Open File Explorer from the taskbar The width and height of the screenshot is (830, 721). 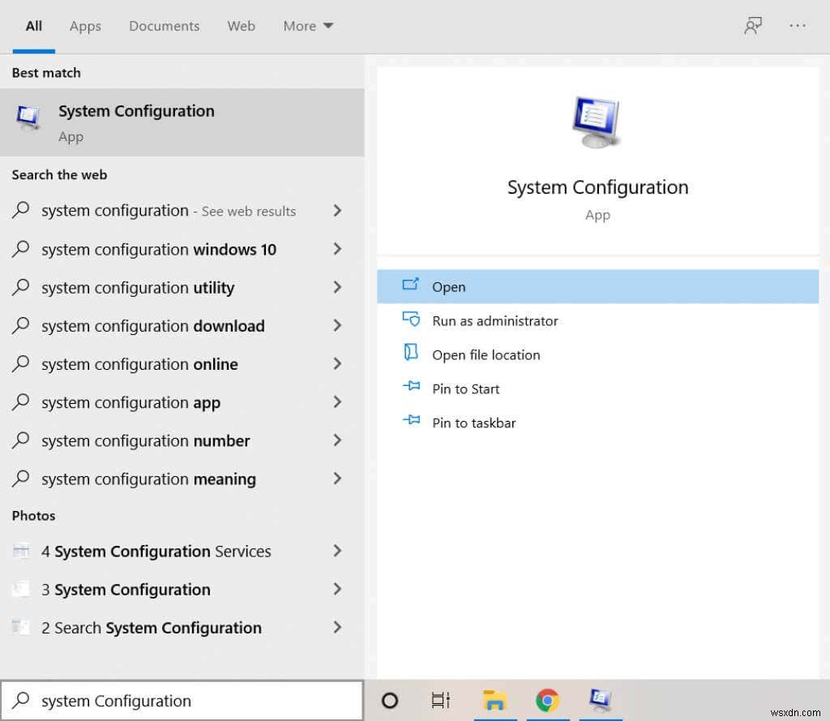(x=495, y=701)
